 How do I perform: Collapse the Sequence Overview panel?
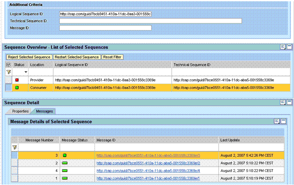(x=289, y=47)
